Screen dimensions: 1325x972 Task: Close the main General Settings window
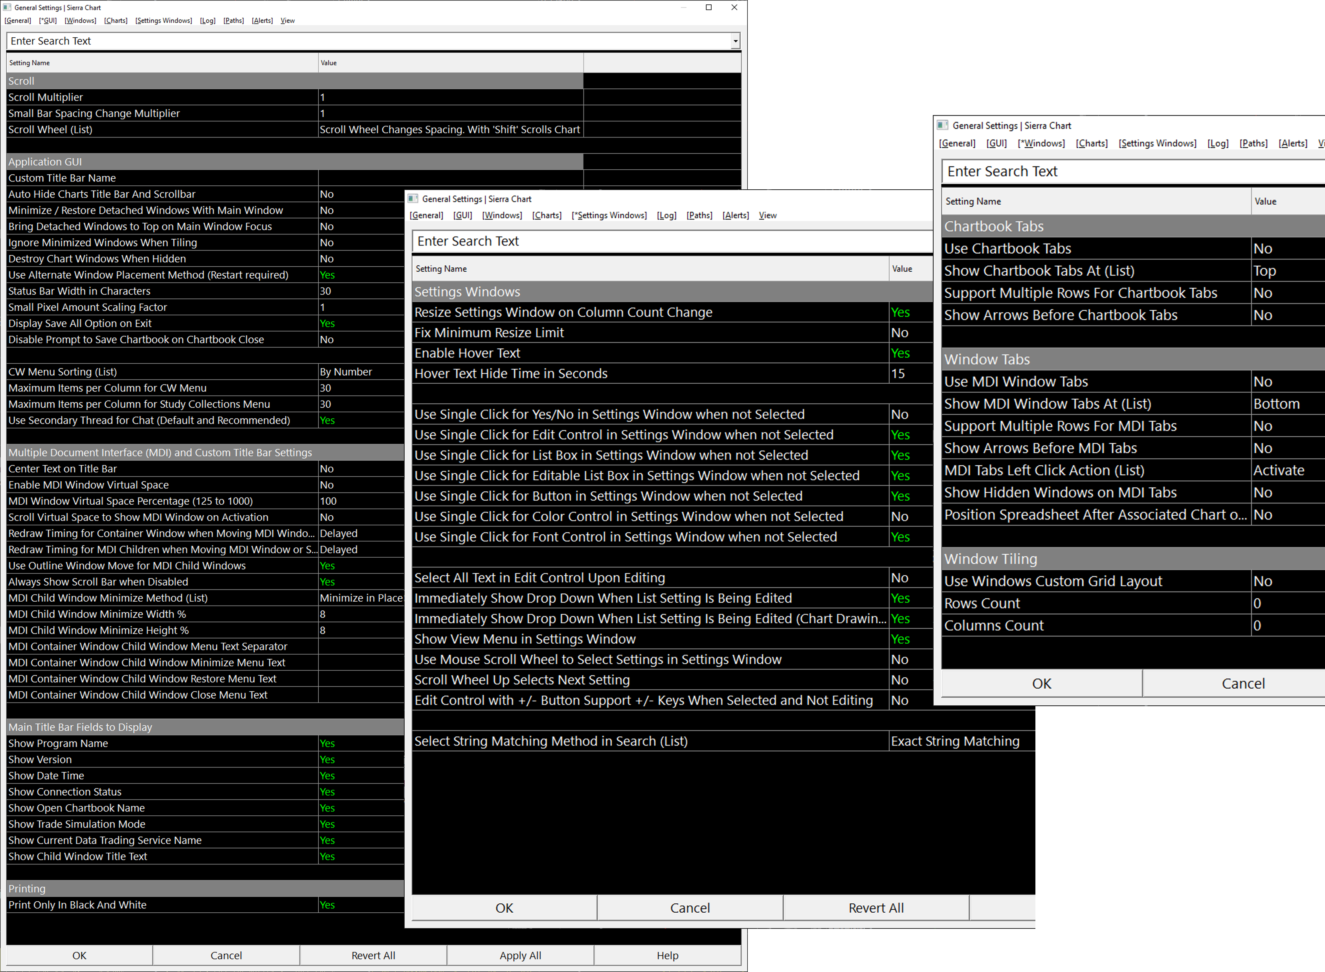(734, 7)
